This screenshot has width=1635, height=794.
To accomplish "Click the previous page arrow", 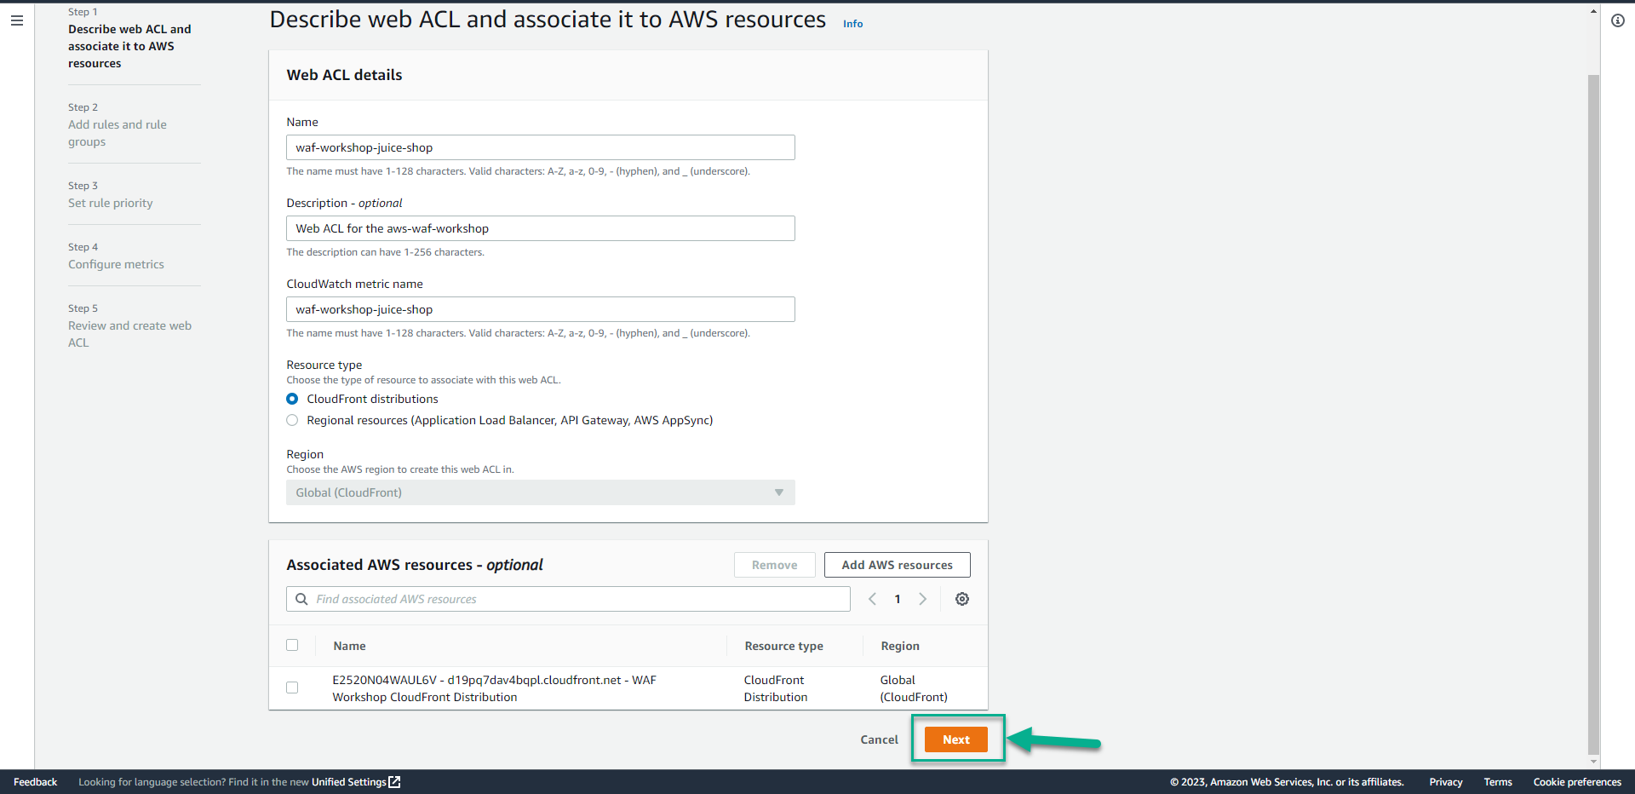I will 872,599.
